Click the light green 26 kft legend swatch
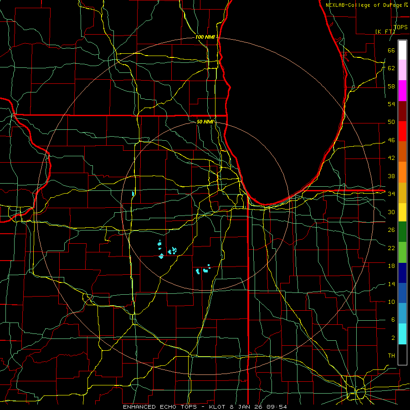Viewport: 410px width, 410px height. [x=402, y=252]
